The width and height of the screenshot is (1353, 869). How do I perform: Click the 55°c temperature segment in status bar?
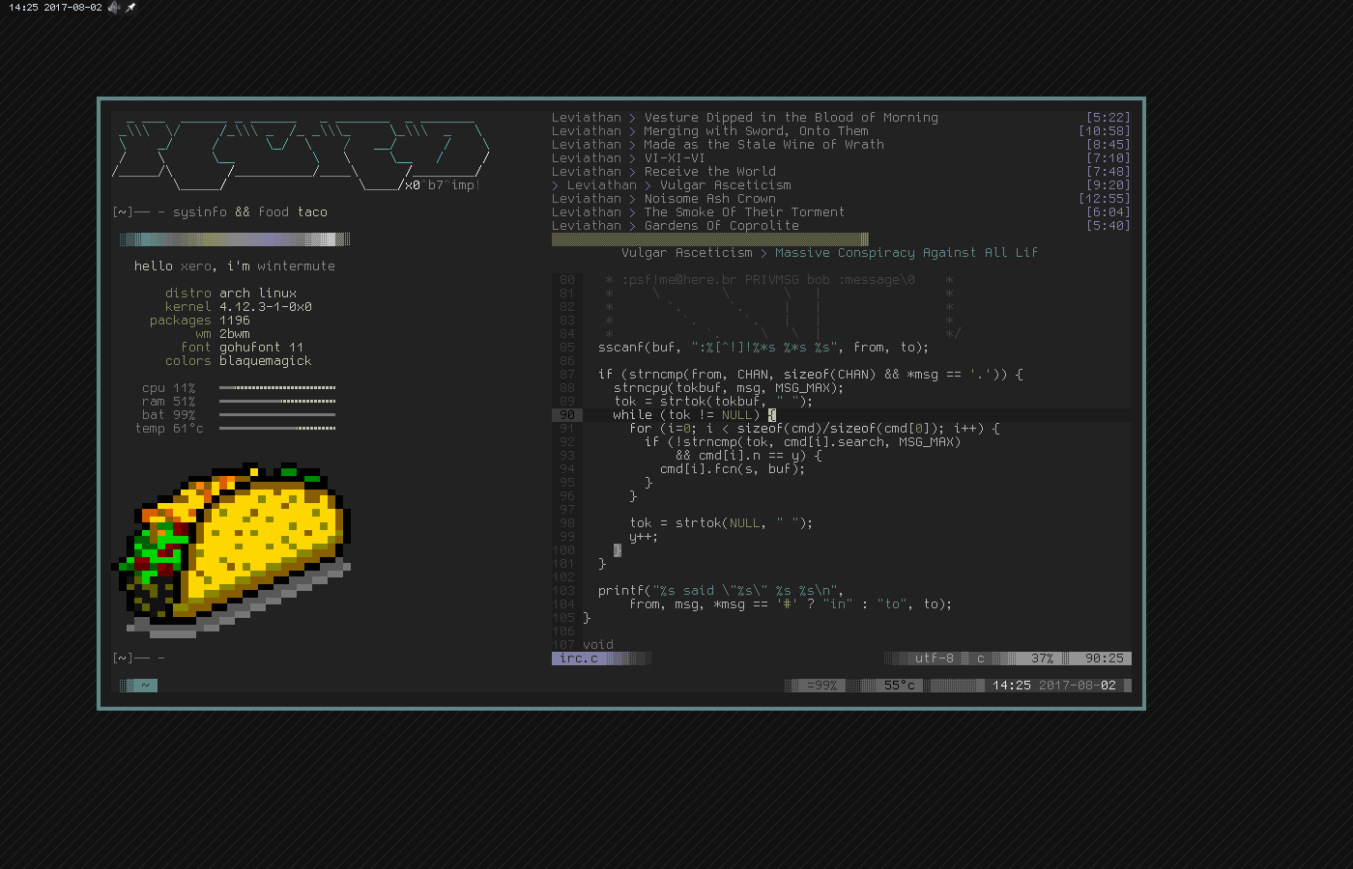899,686
